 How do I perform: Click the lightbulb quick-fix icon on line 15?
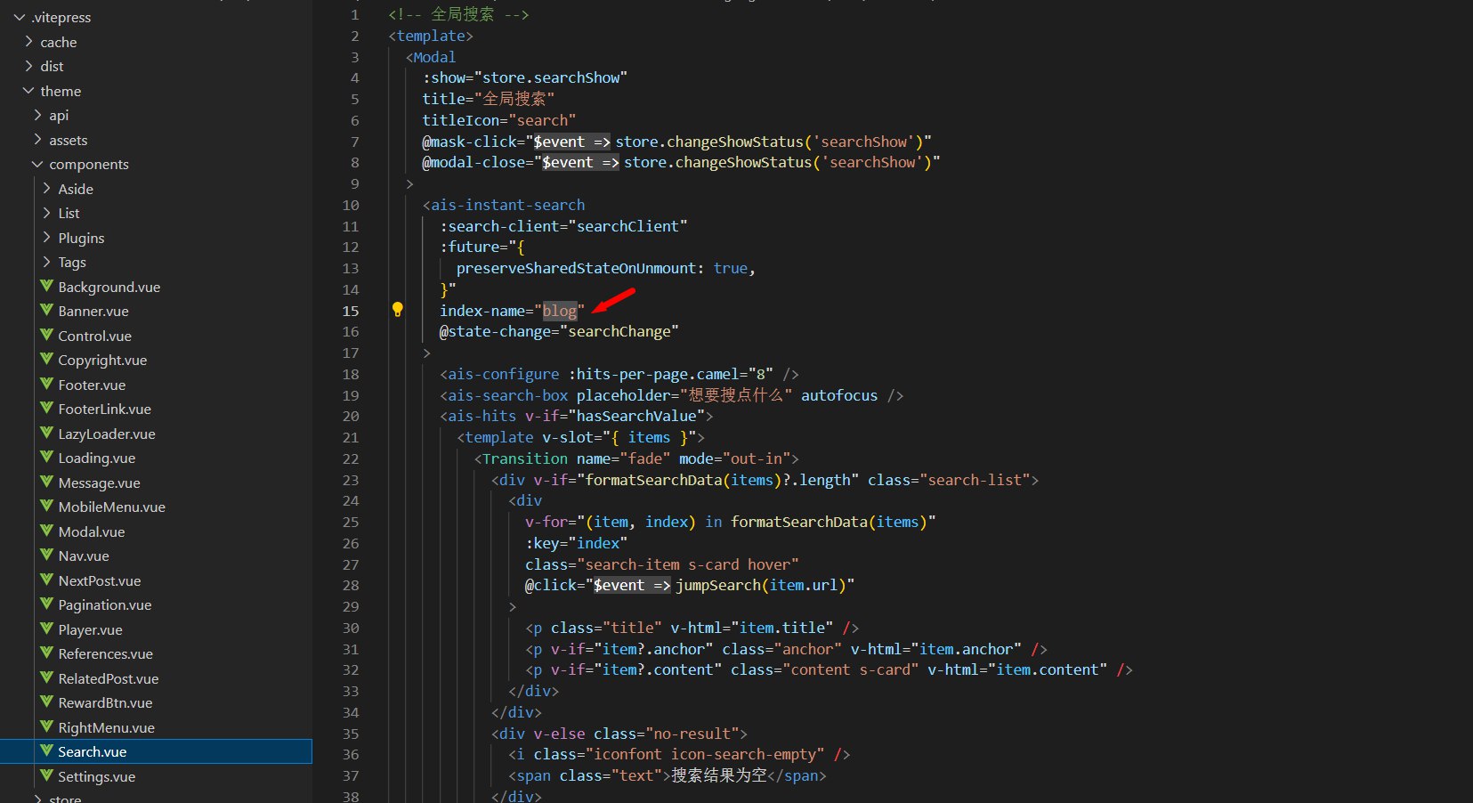tap(397, 310)
